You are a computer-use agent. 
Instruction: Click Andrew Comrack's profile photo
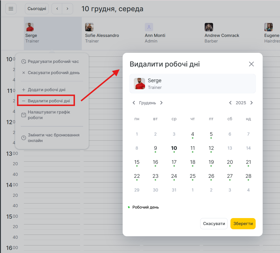[209, 27]
